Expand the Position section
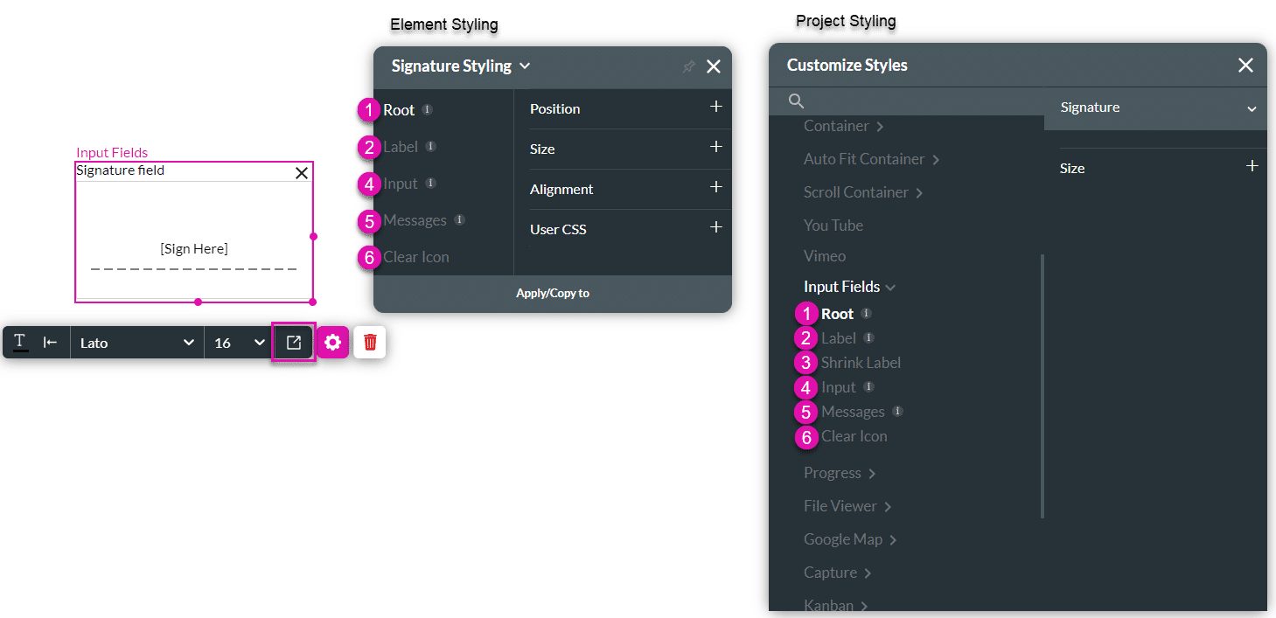The image size is (1276, 618). click(x=715, y=108)
